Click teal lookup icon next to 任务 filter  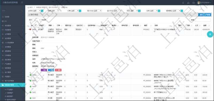point(159,11)
